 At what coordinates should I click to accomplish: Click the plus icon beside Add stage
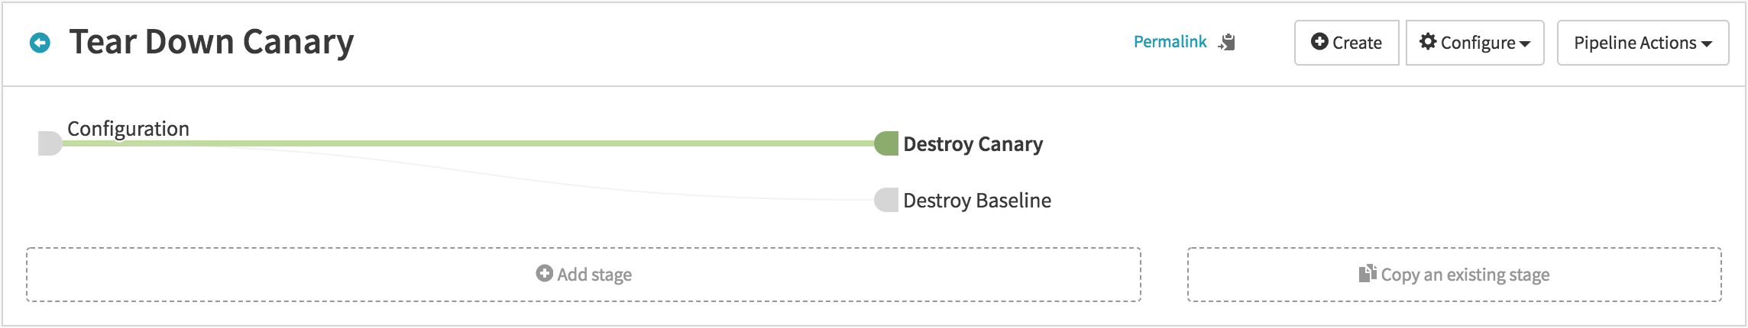tap(544, 273)
